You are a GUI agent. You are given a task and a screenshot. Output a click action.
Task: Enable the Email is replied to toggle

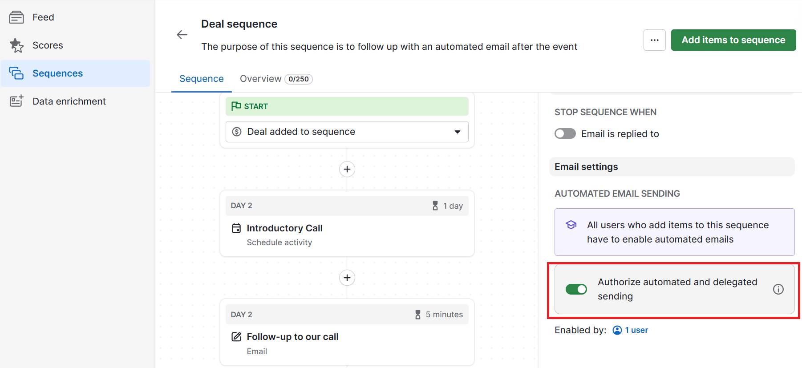point(565,133)
